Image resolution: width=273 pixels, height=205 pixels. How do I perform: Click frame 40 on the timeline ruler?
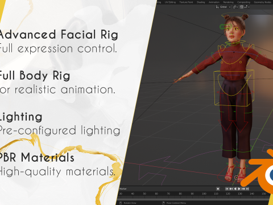click(133, 194)
